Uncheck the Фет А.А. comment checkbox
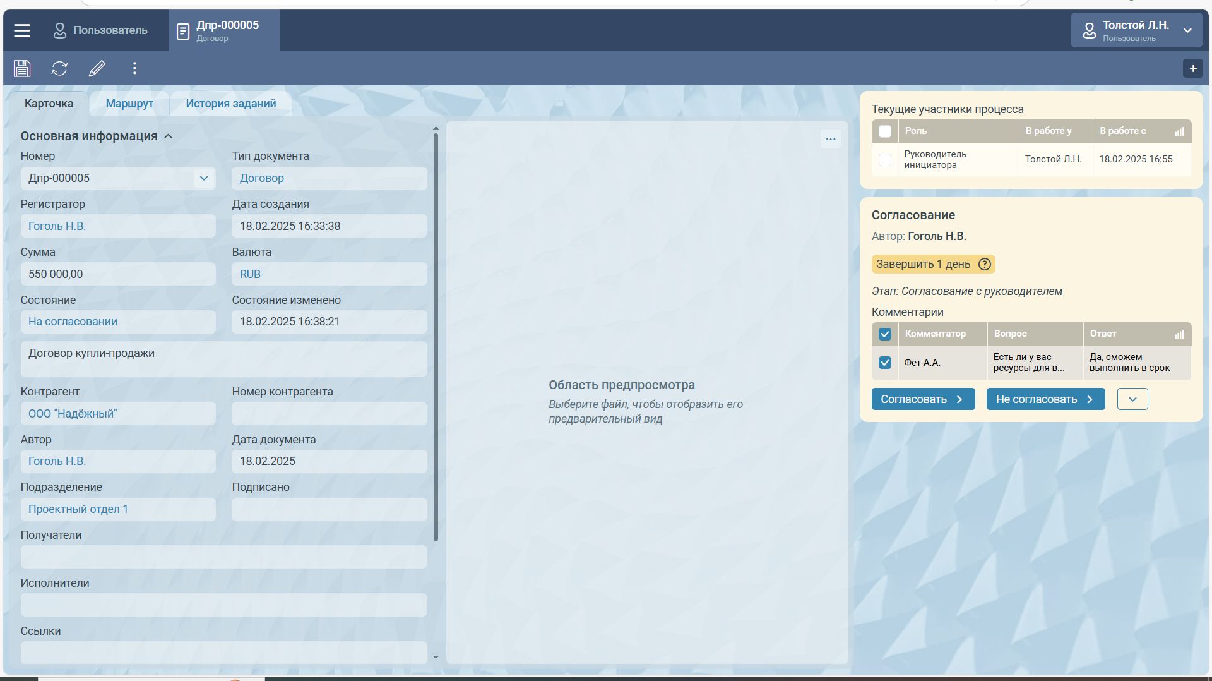The image size is (1212, 681). pyautogui.click(x=885, y=363)
